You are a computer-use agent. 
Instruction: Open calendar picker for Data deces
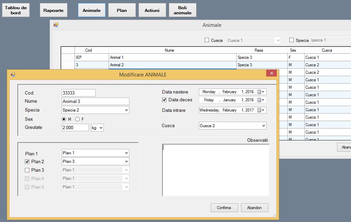(x=261, y=100)
